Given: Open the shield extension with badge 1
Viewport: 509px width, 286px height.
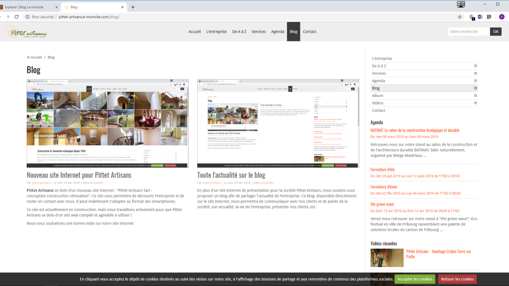Looking at the screenshot, I should 471,17.
